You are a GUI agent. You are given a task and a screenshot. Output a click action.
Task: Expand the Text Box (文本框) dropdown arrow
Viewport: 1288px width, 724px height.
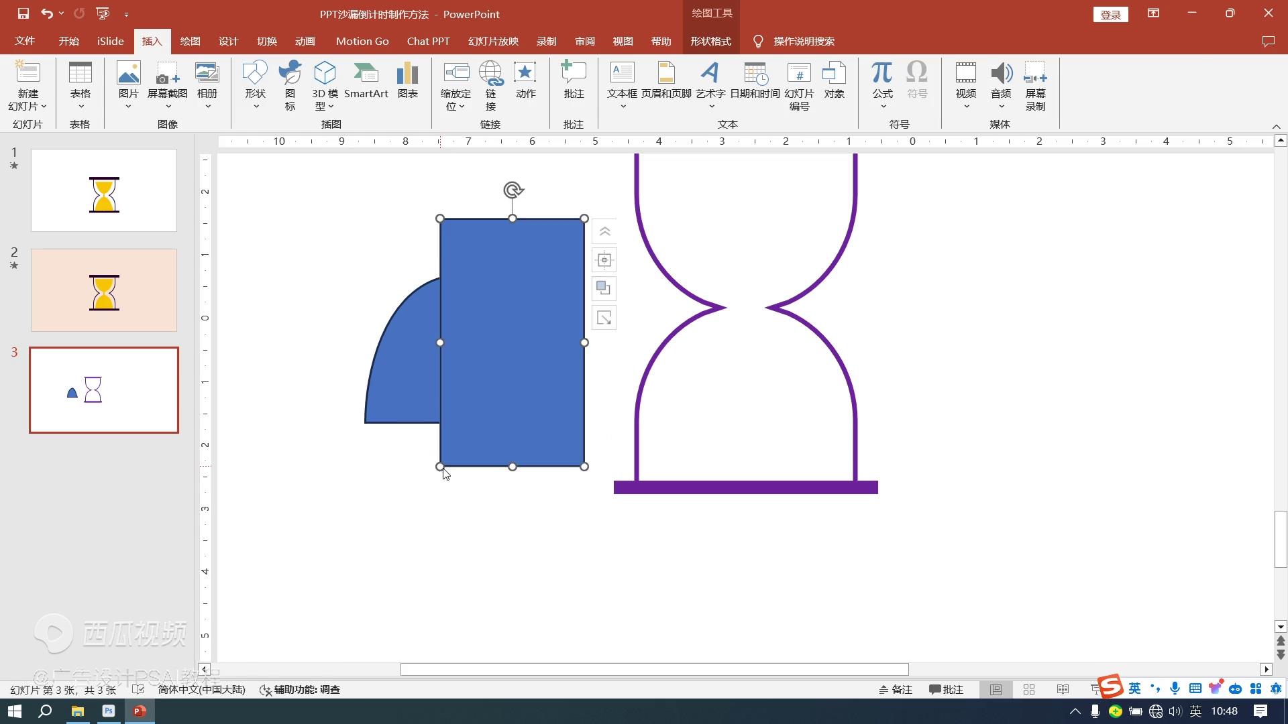pos(623,107)
